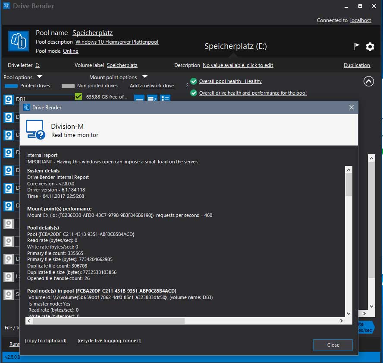Click the v2.8.0.0 version in the status bar
The height and width of the screenshot is (363, 383).
[13, 357]
